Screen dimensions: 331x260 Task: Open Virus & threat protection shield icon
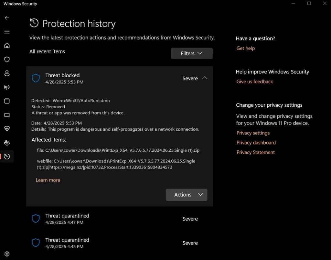pyautogui.click(x=7, y=60)
